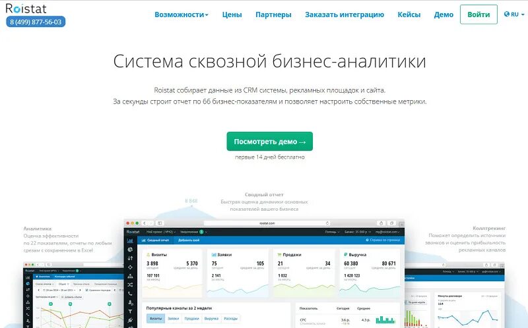Toggle Сравнение периодов checkbox in left mockup

pyautogui.click(x=87, y=290)
